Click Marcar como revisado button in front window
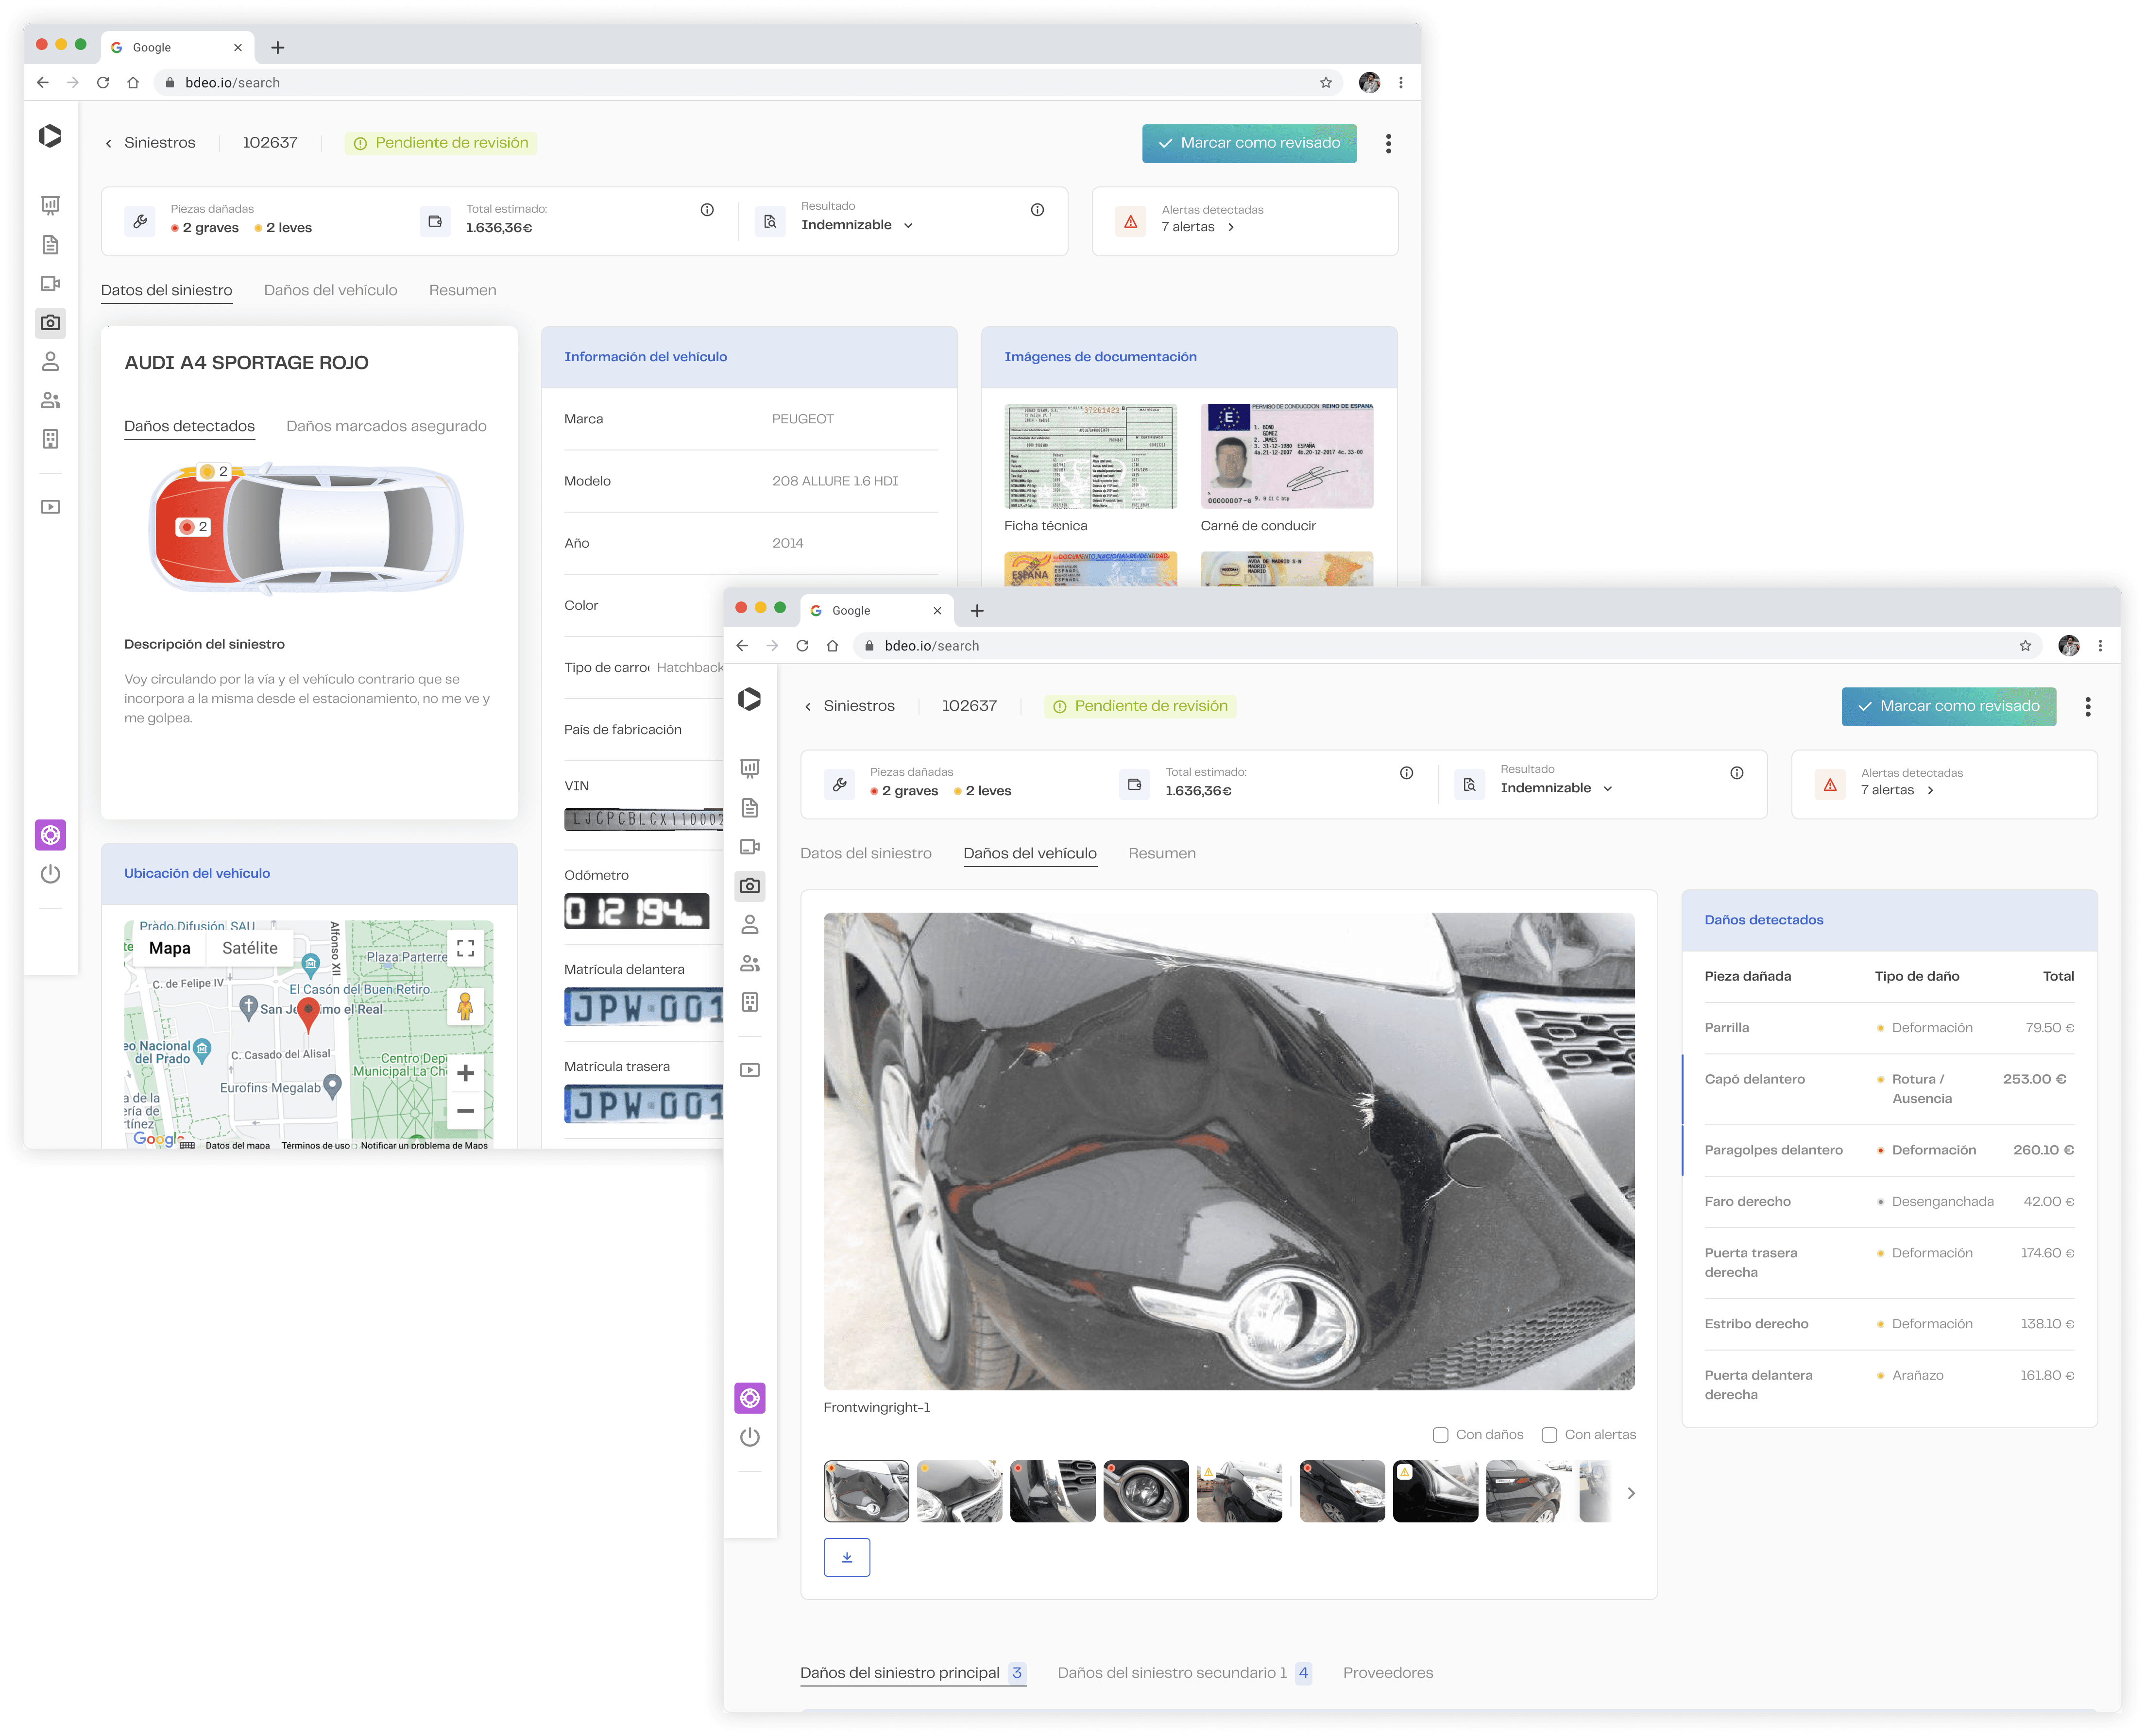The height and width of the screenshot is (1736, 2145). pyautogui.click(x=1948, y=706)
